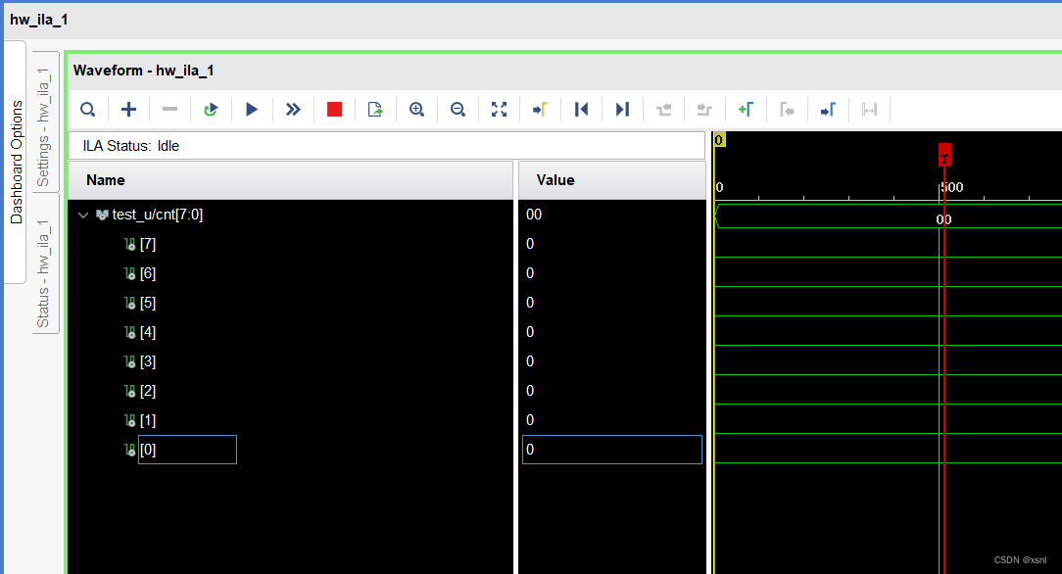Jump to the last captured sample

pyautogui.click(x=622, y=109)
